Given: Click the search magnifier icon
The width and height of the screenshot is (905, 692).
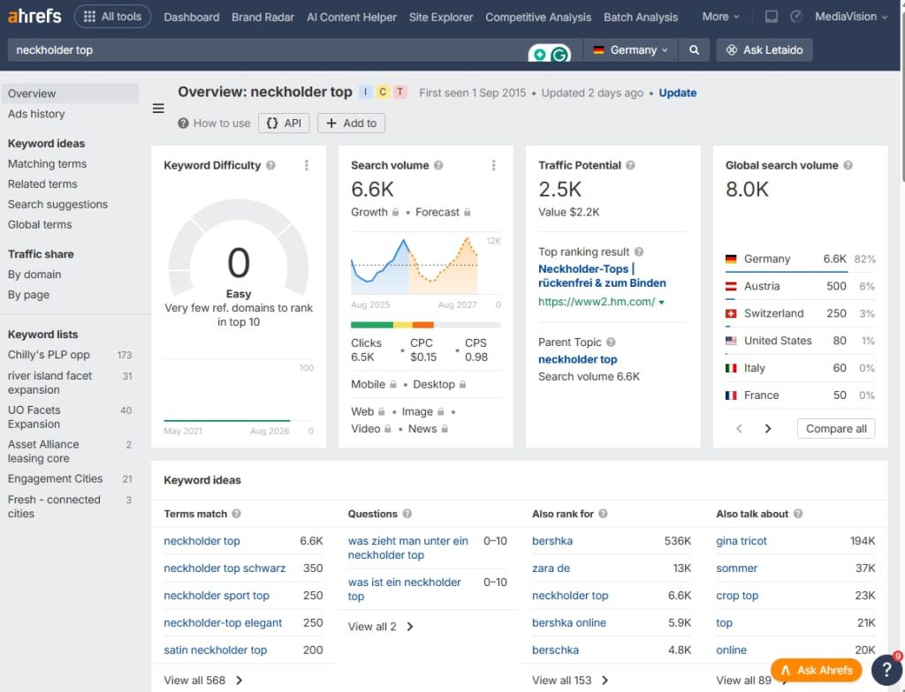Looking at the screenshot, I should click(x=695, y=50).
